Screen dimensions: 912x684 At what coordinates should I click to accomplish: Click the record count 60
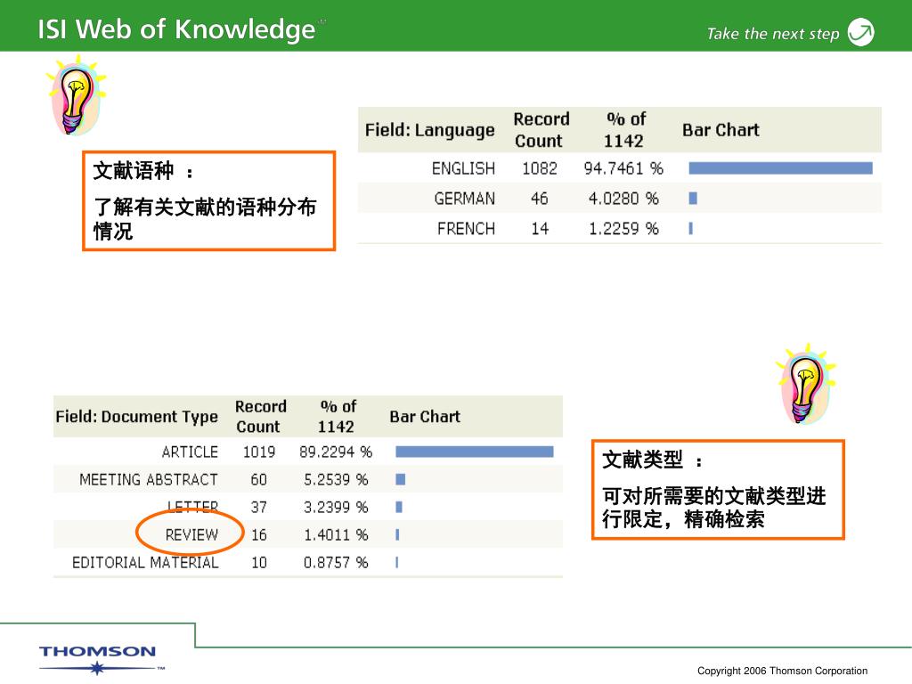pyautogui.click(x=259, y=480)
